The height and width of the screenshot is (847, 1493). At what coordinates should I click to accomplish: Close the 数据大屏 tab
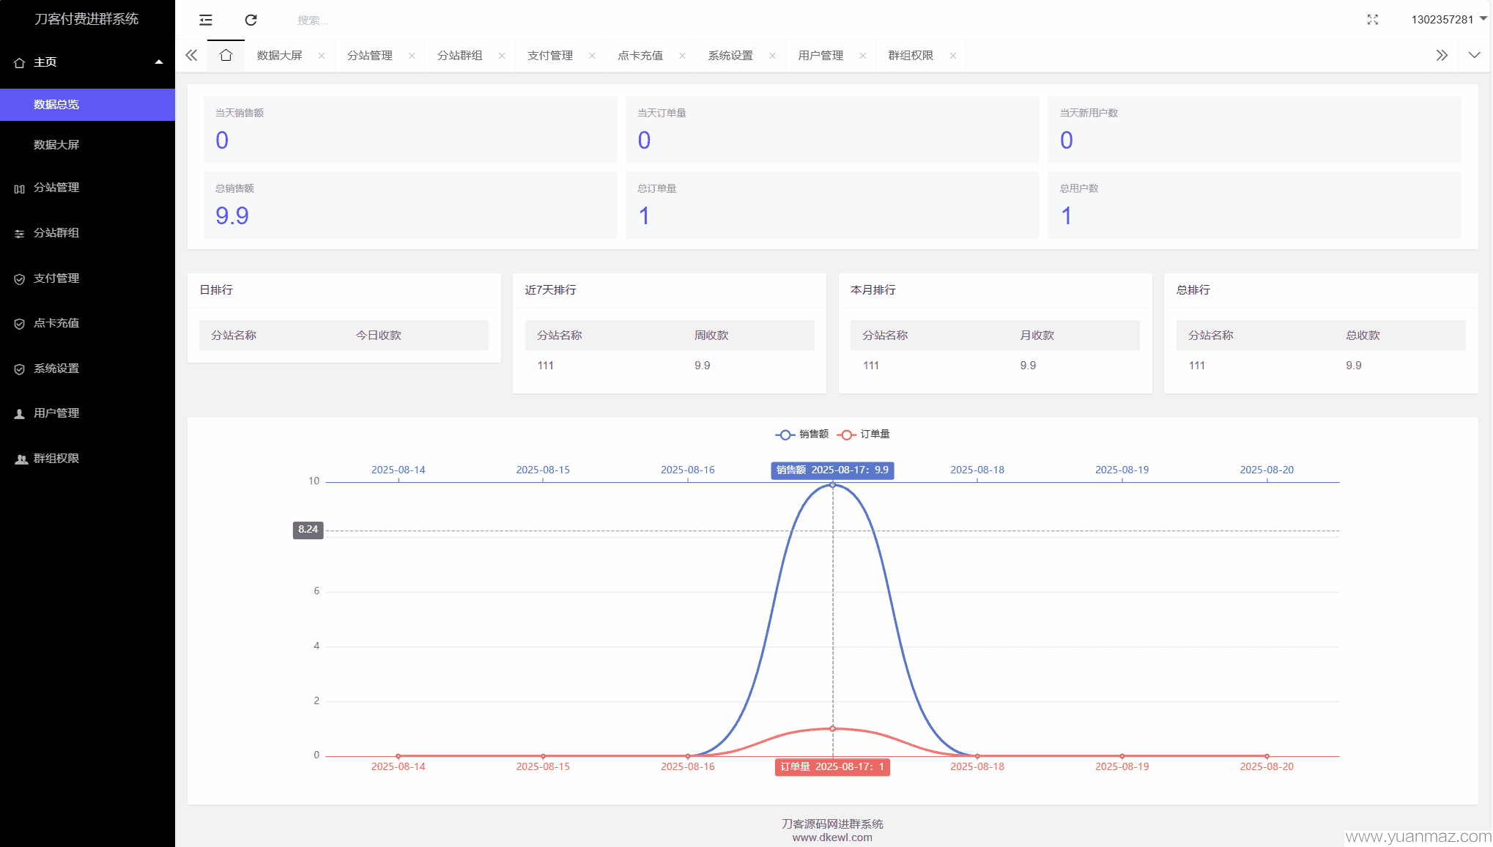(321, 56)
